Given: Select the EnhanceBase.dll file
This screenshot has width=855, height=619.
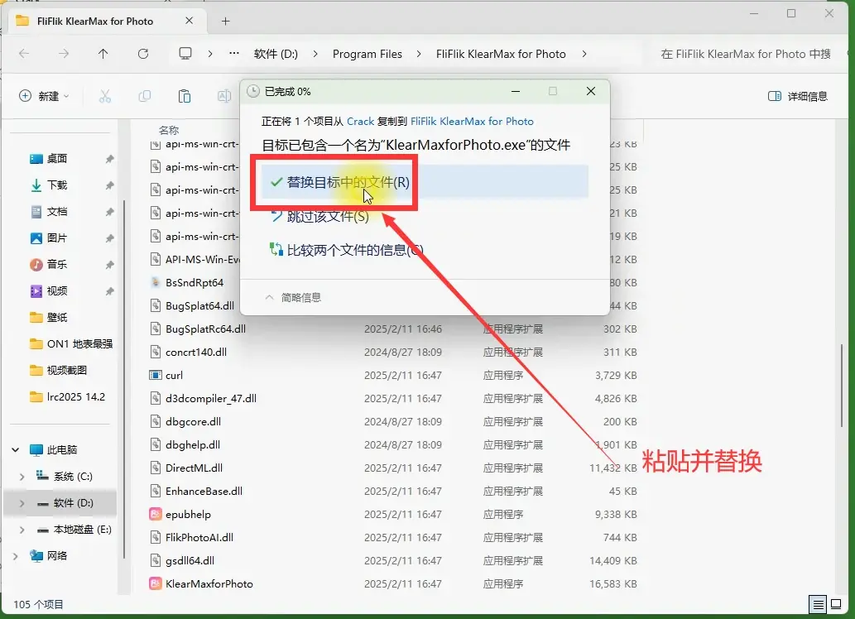Looking at the screenshot, I should tap(204, 491).
